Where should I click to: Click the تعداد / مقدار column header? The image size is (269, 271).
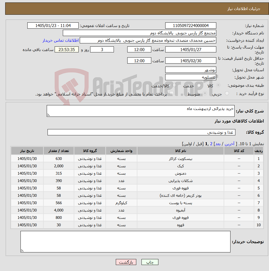[x=59, y=151]
